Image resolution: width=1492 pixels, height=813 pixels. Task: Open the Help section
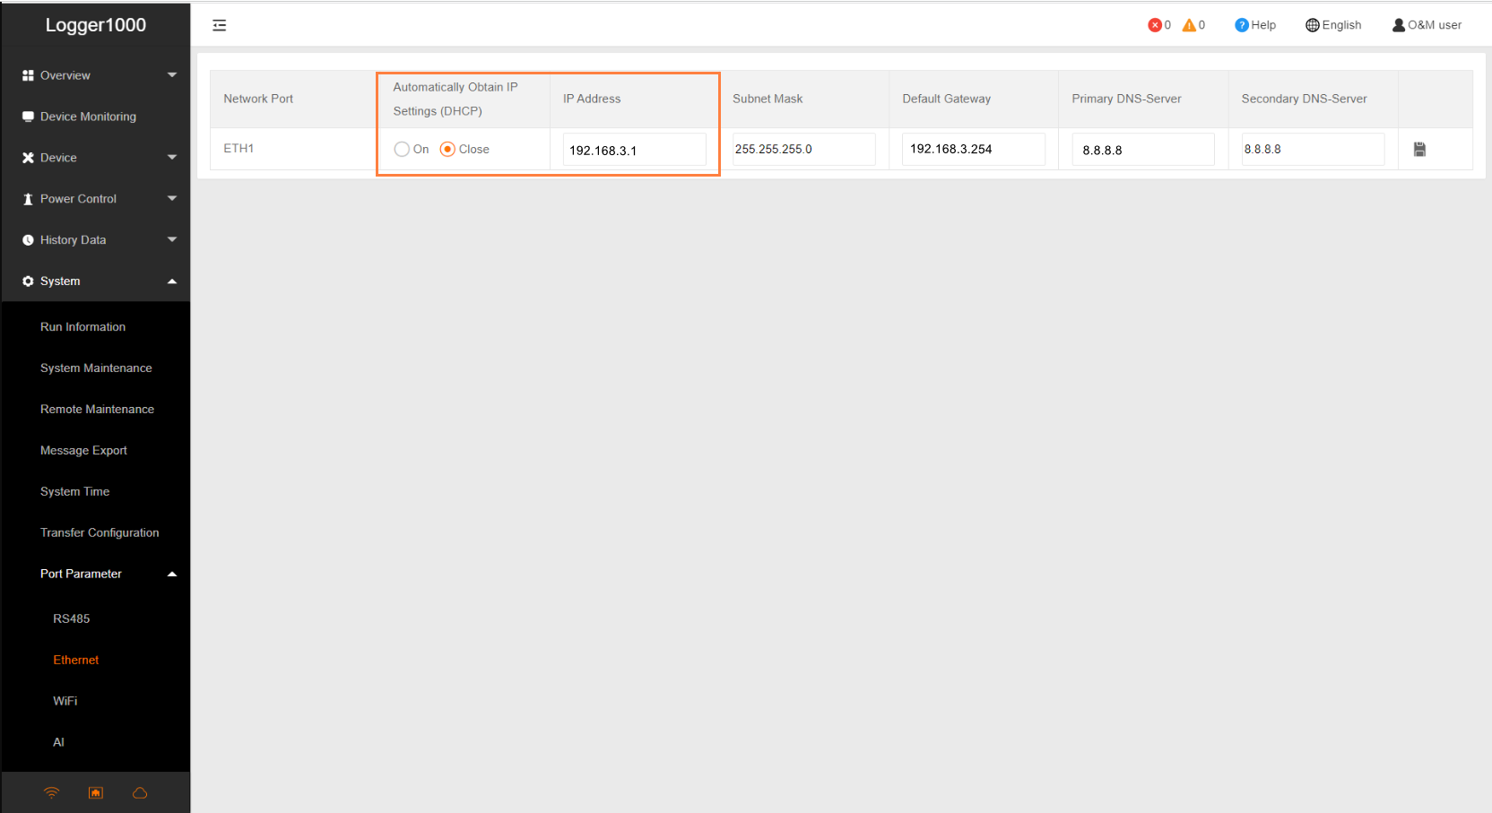[1254, 24]
